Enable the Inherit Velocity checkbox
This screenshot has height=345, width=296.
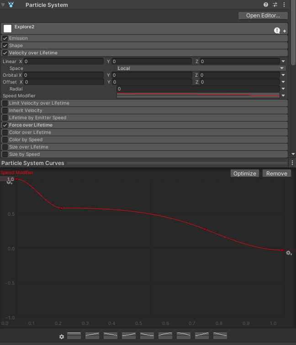coord(5,110)
